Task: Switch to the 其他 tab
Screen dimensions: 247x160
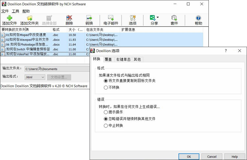Action: pyautogui.click(x=137, y=59)
